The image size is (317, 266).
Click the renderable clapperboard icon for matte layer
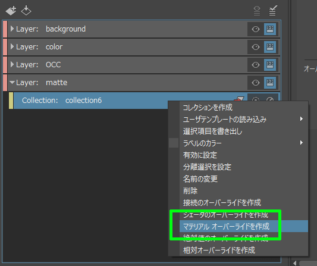270,83
